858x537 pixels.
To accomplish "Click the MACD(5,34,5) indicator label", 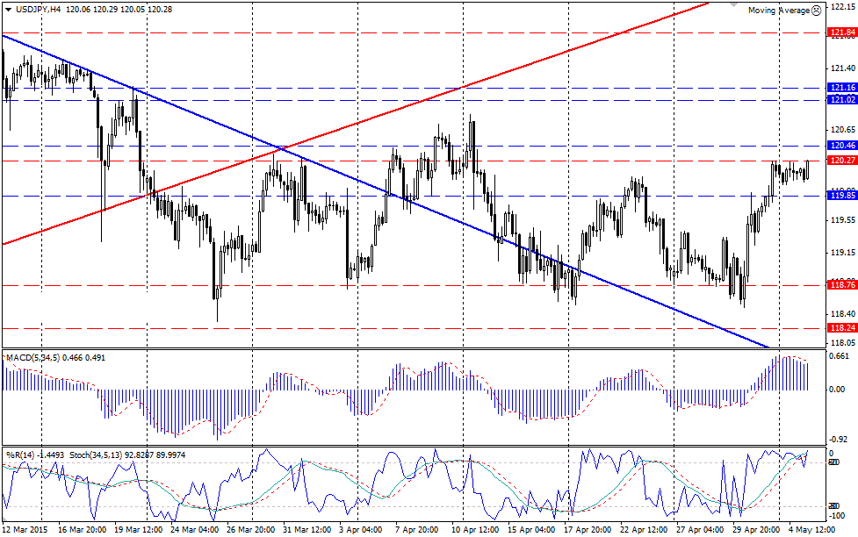I will coord(32,358).
